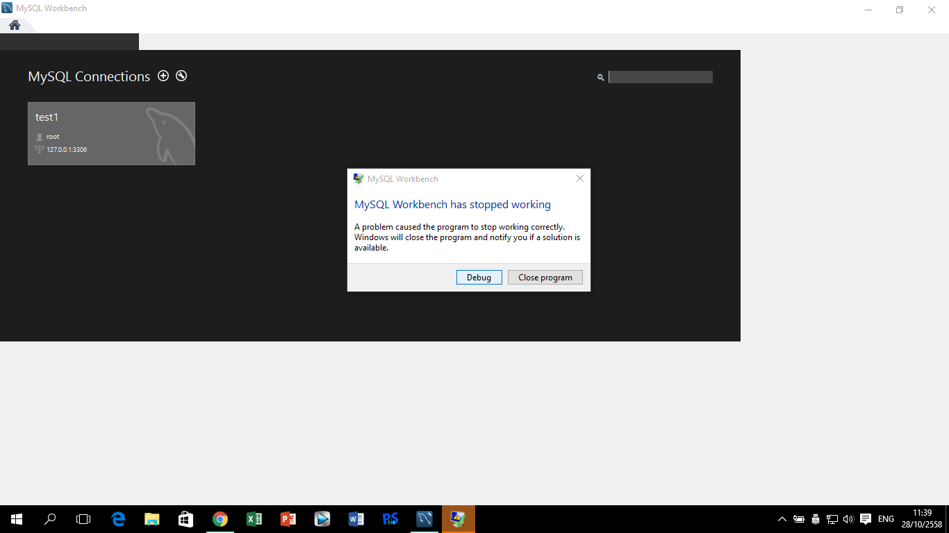Open the taskbar search magnifier
949x533 pixels.
click(x=50, y=518)
